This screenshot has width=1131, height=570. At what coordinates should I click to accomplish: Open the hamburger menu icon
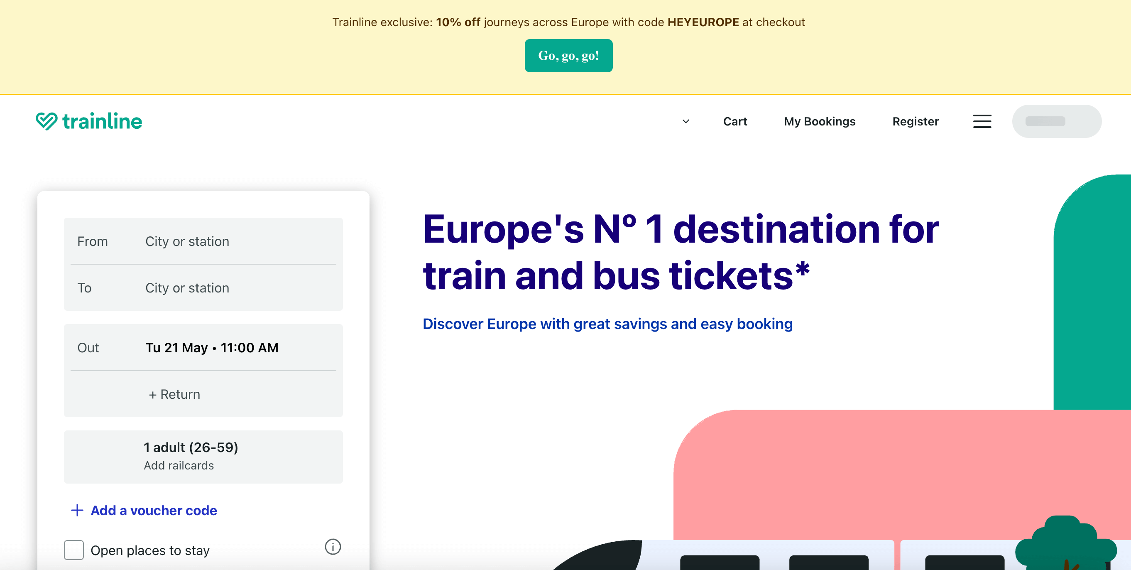pyautogui.click(x=982, y=121)
